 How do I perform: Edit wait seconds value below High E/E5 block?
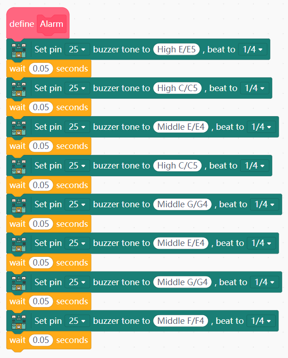coord(41,69)
